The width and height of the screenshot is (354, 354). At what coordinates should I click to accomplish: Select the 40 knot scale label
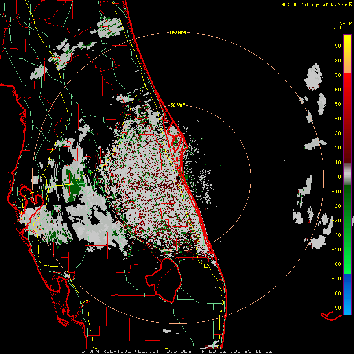click(338, 118)
